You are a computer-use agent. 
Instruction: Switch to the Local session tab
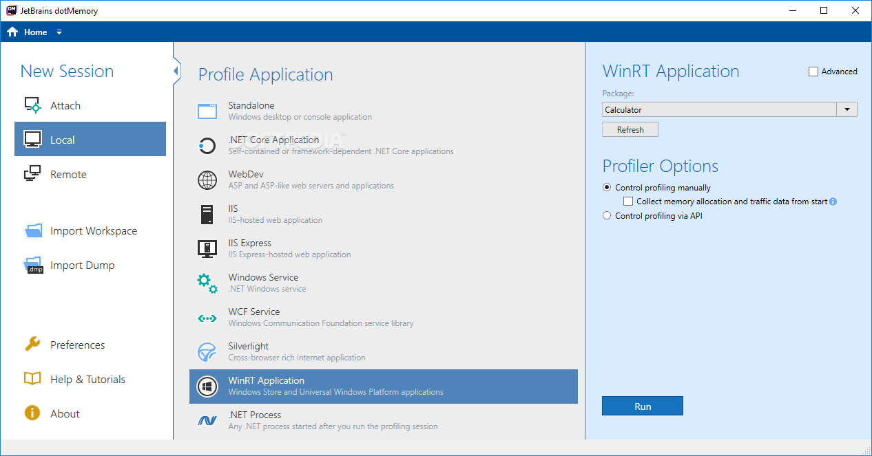point(90,140)
